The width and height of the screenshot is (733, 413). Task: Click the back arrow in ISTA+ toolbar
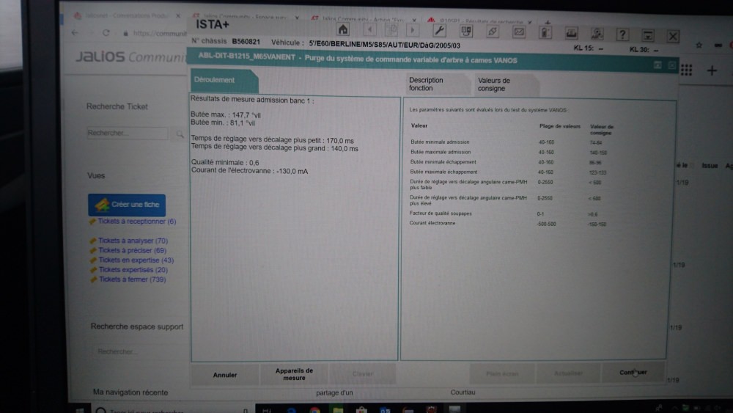point(369,30)
